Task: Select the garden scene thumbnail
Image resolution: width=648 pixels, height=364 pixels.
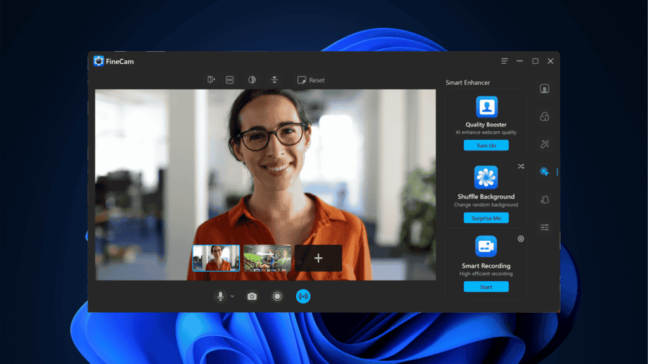Action: coord(267,258)
